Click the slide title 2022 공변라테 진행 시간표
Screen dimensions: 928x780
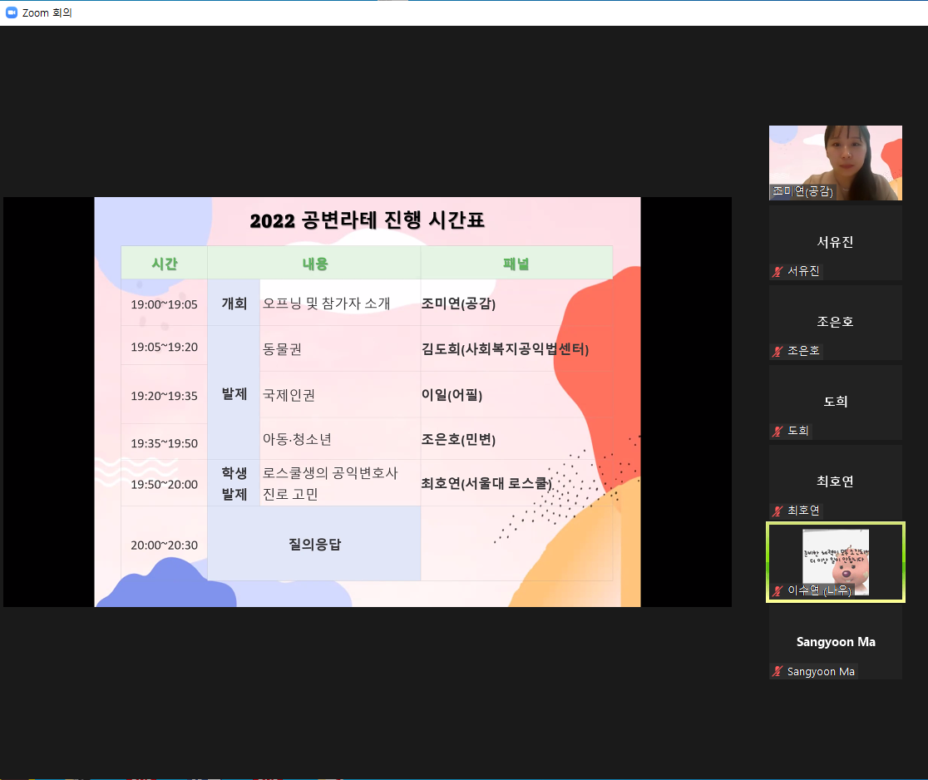click(x=367, y=220)
